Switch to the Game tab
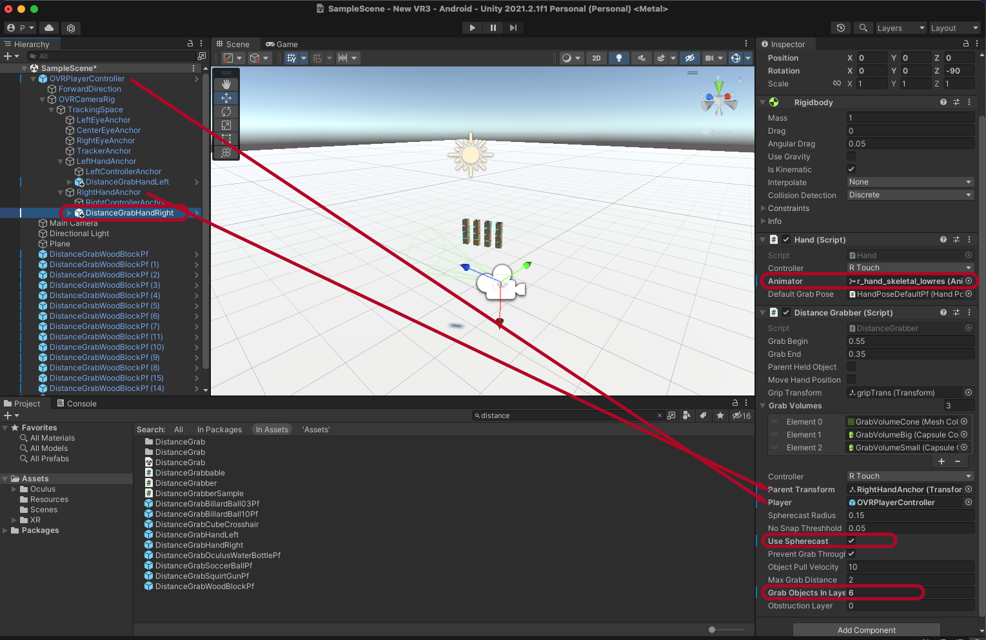 (x=282, y=45)
